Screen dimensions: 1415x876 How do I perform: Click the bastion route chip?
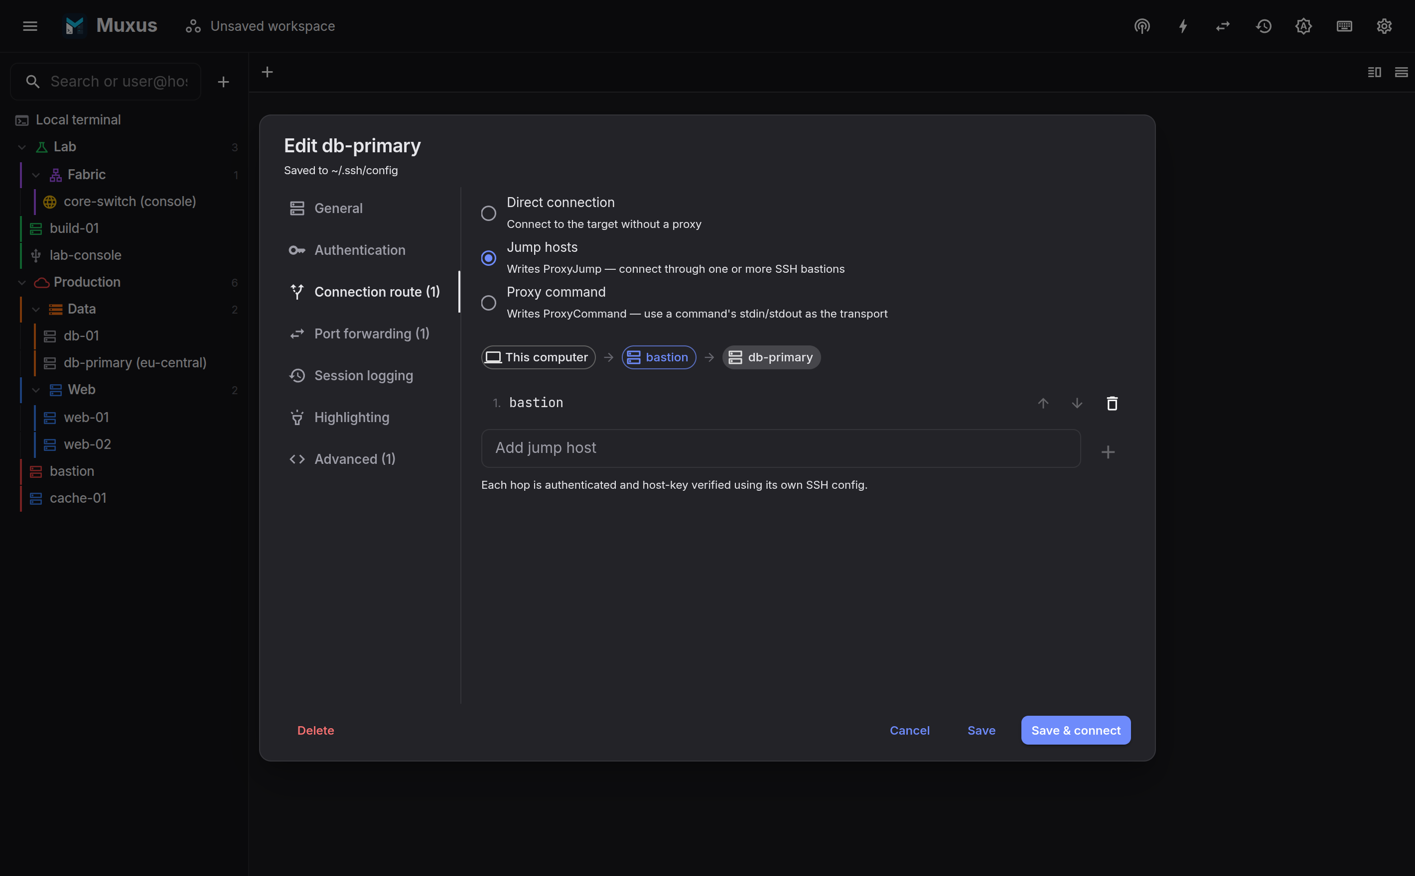pyautogui.click(x=659, y=357)
